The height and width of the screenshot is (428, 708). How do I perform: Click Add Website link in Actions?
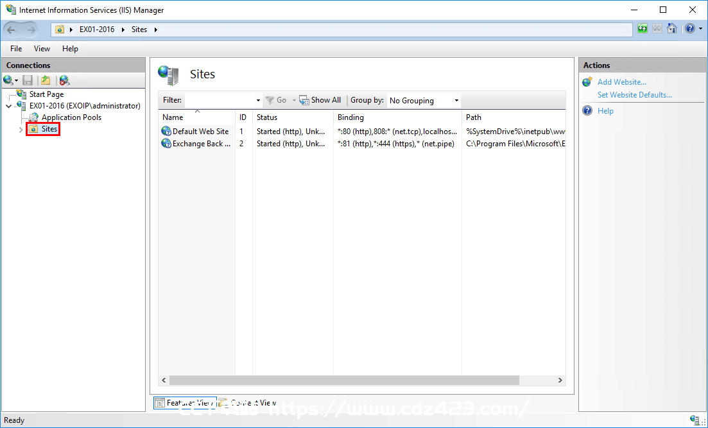coord(622,82)
